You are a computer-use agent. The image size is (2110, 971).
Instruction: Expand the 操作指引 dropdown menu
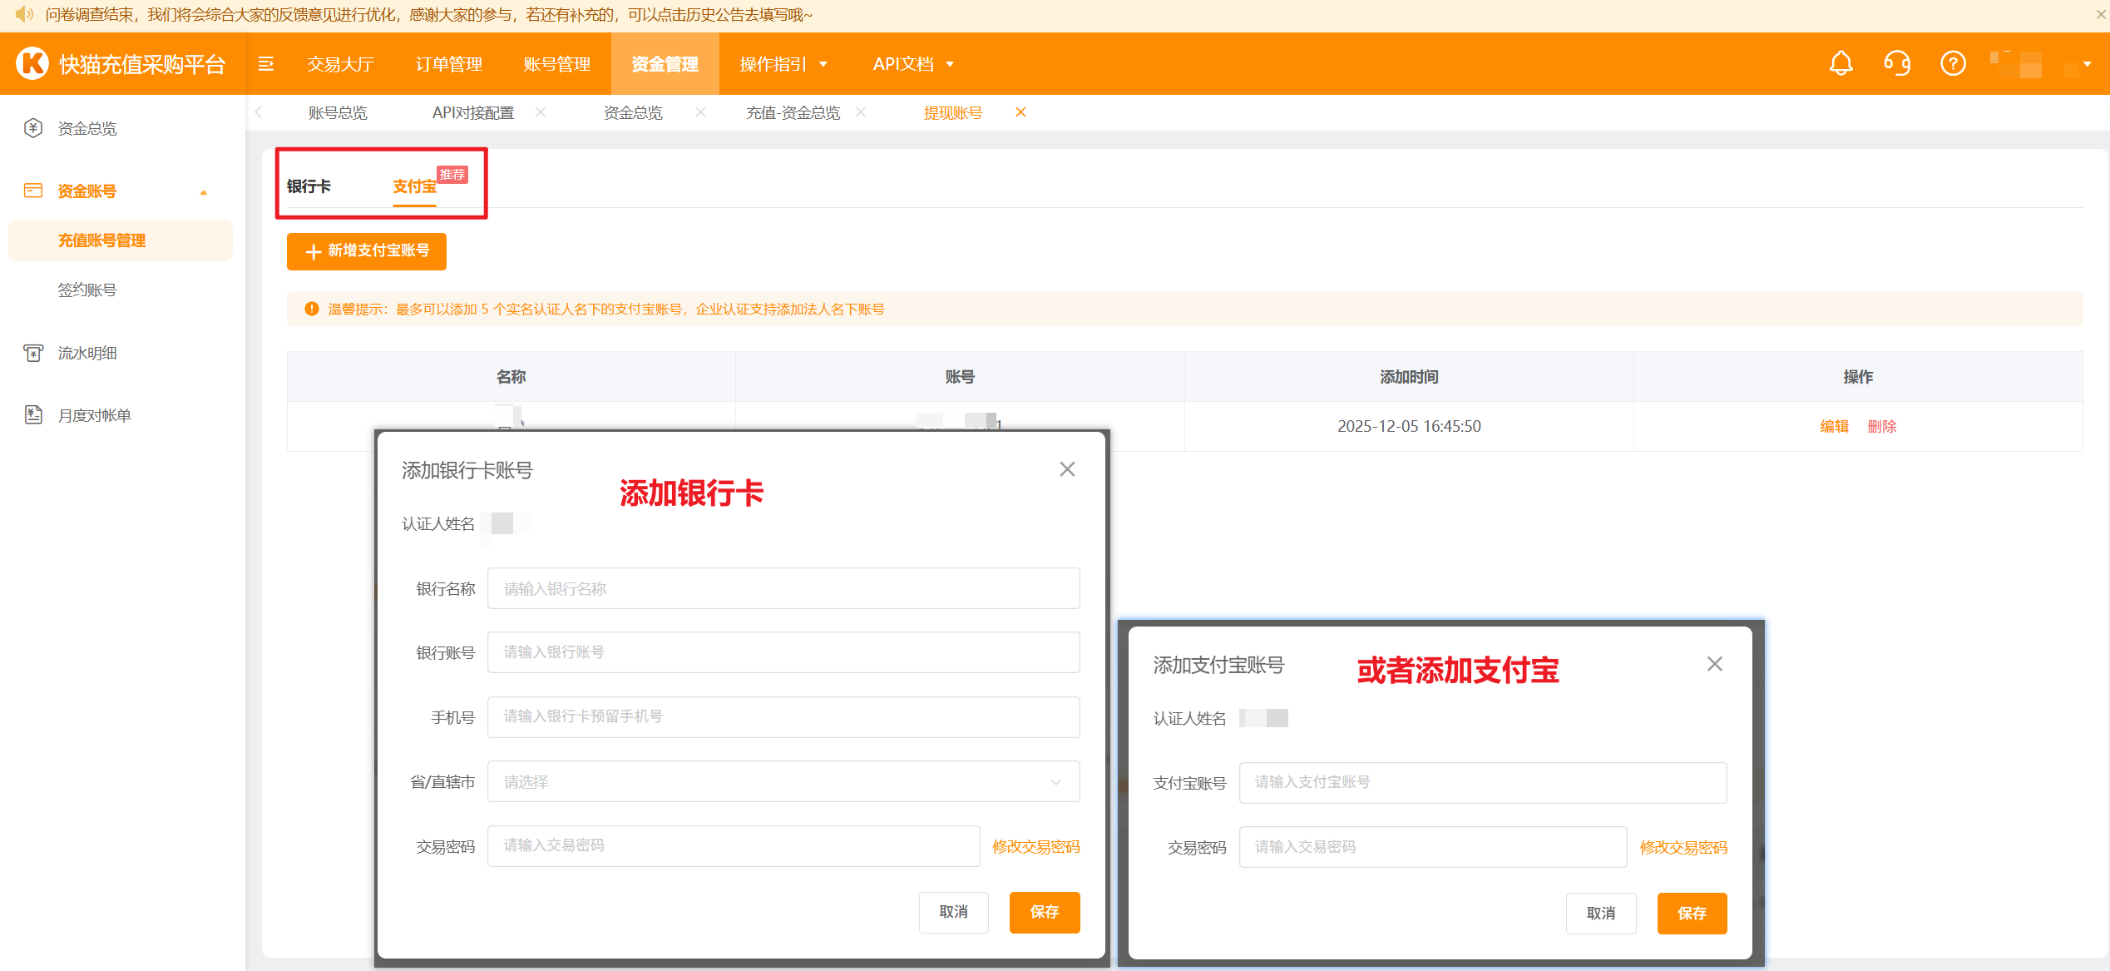(x=783, y=64)
